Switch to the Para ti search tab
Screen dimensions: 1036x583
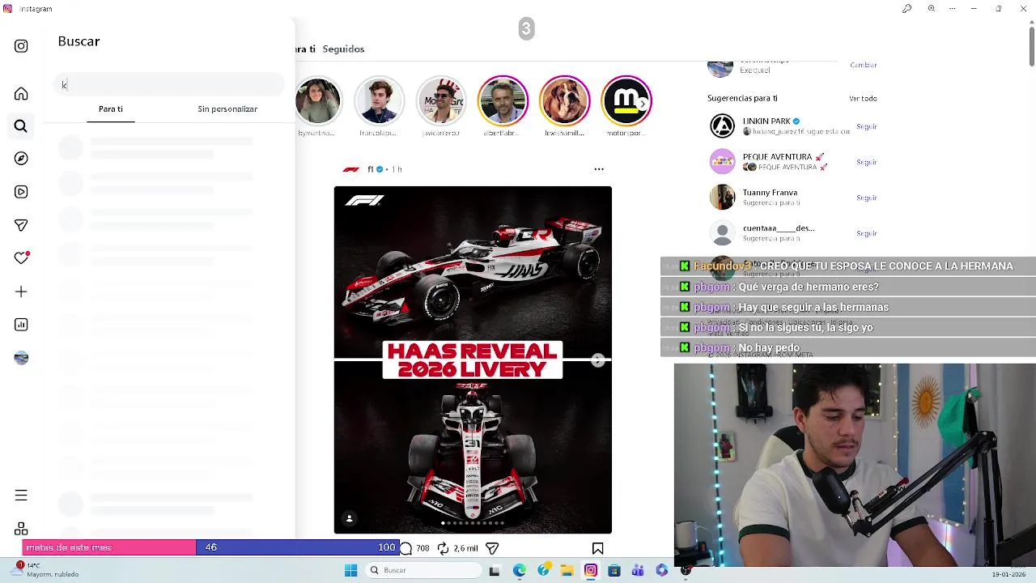111,109
